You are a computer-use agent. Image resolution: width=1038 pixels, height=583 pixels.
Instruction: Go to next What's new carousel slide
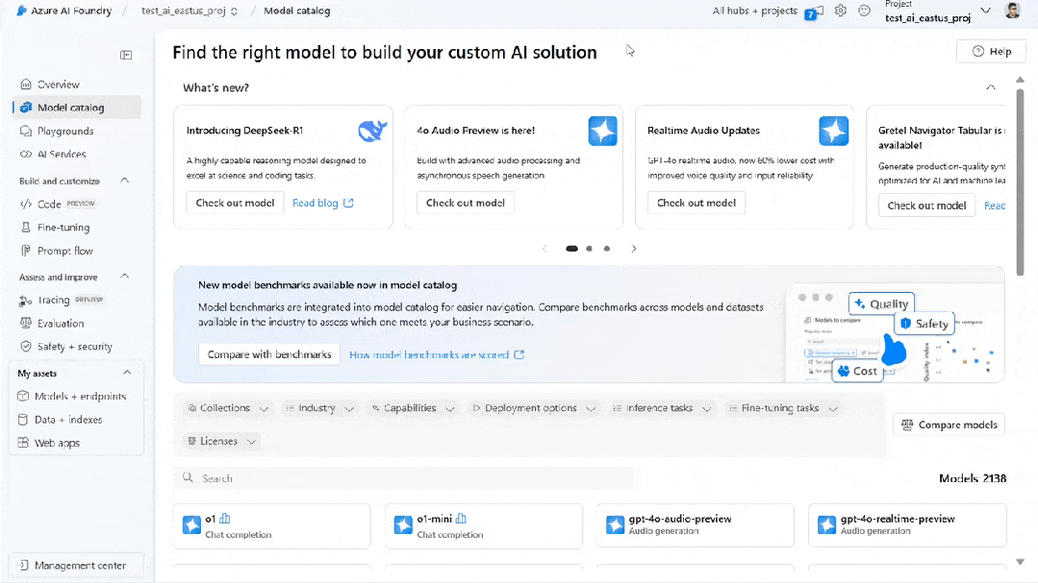click(x=634, y=249)
